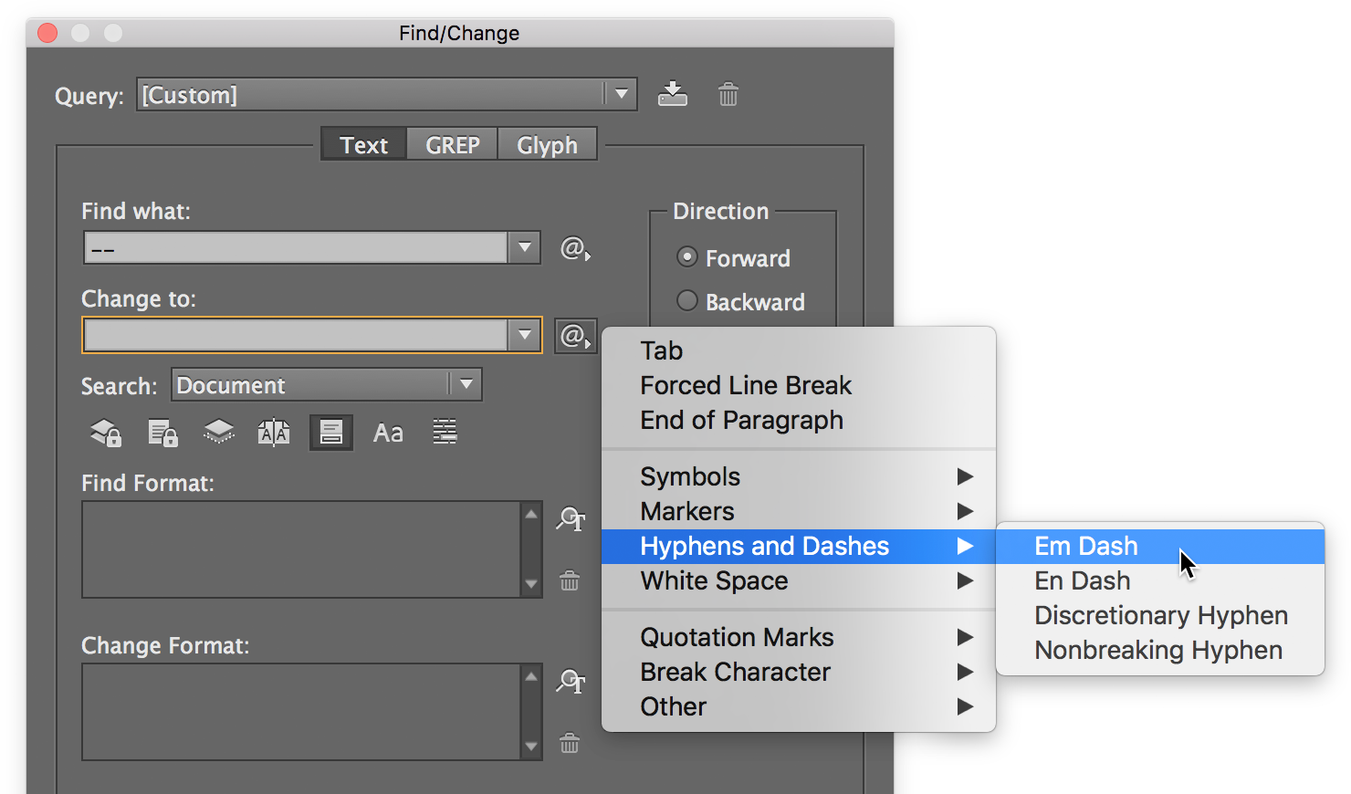Select the Forward direction radio button
Image resolution: width=1351 pixels, height=794 pixels.
tap(687, 257)
